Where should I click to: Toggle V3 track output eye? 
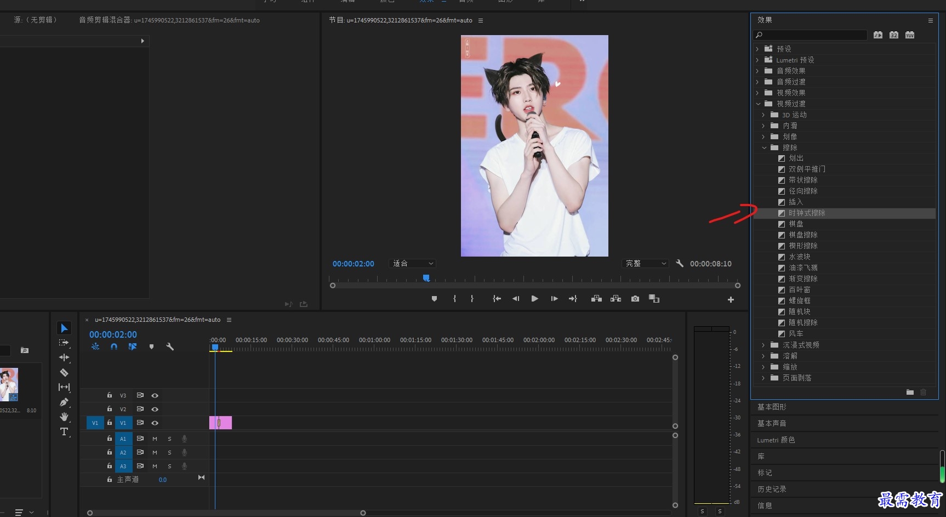point(155,395)
